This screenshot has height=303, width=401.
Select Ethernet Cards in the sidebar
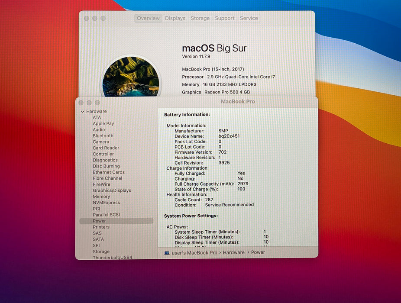(x=109, y=172)
